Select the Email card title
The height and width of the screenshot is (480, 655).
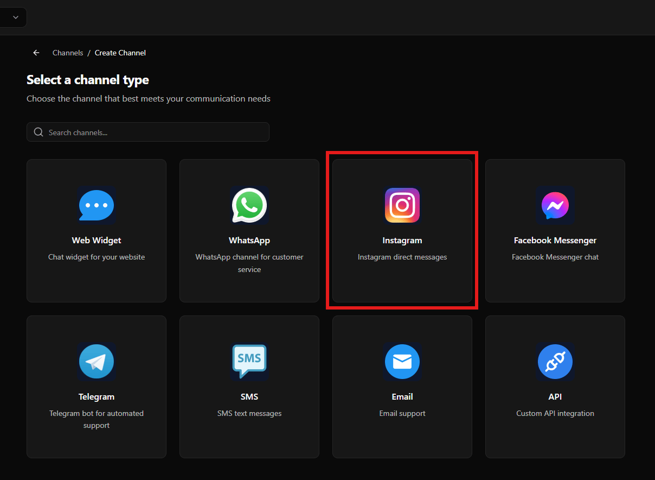point(402,397)
